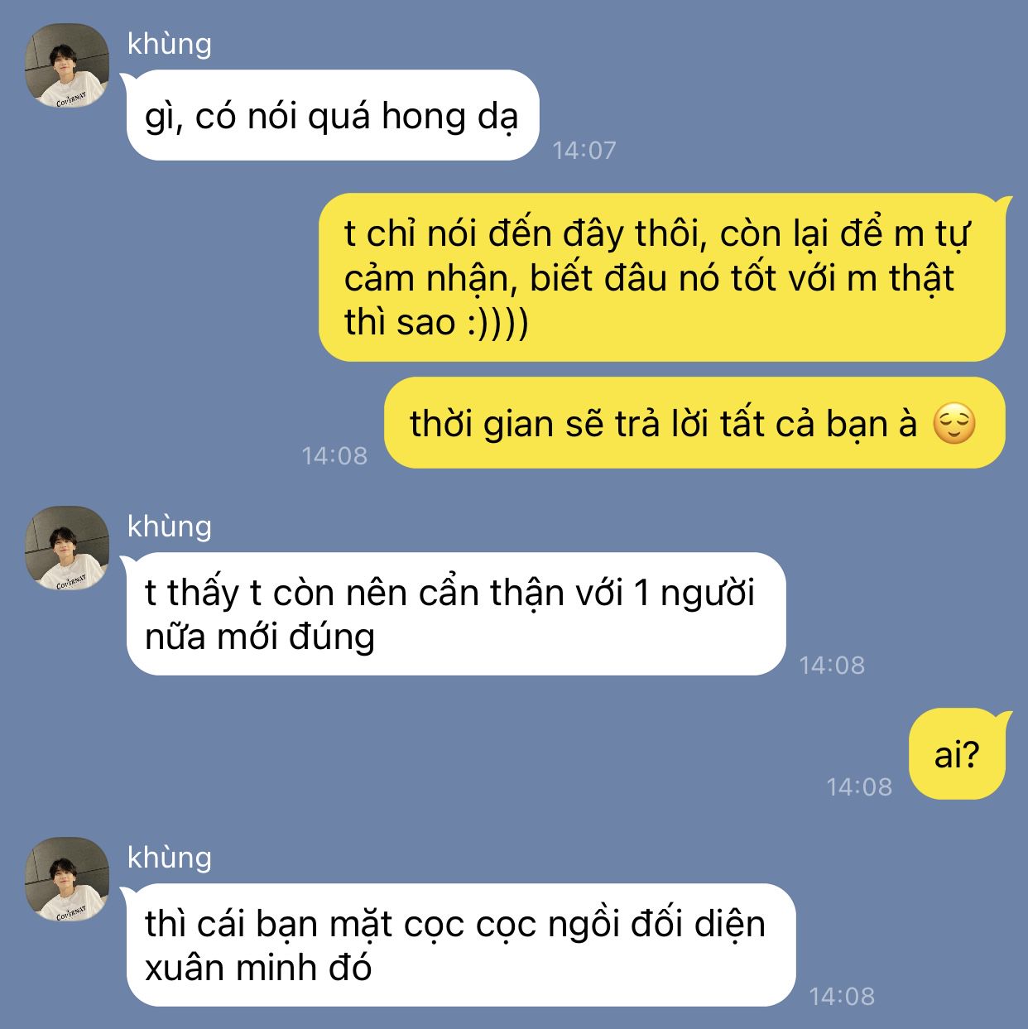
Task: Tap khùng's avatar beside the last message
Action: tap(67, 879)
